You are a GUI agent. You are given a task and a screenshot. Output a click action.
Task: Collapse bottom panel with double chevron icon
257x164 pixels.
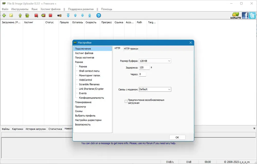tap(254, 129)
